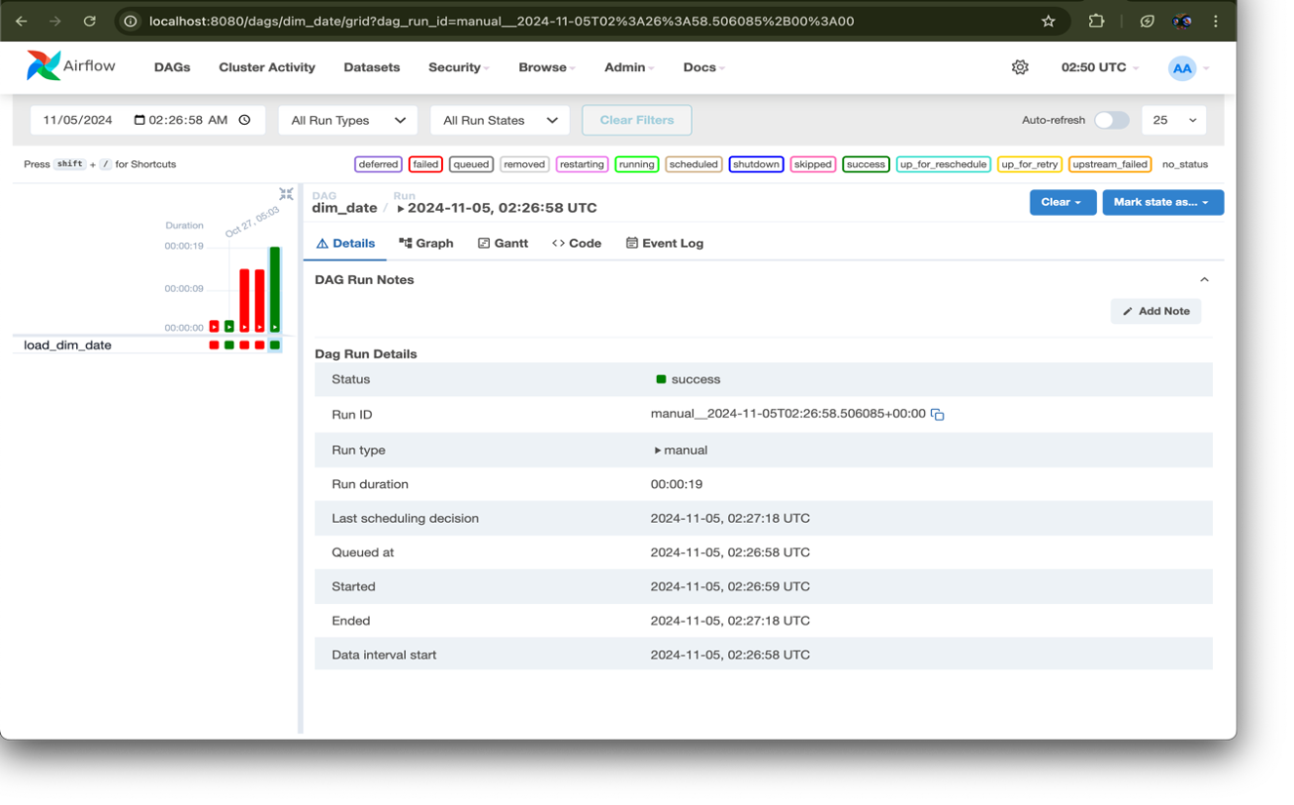
Task: Toggle the Auto-refresh switch
Action: tap(1112, 120)
